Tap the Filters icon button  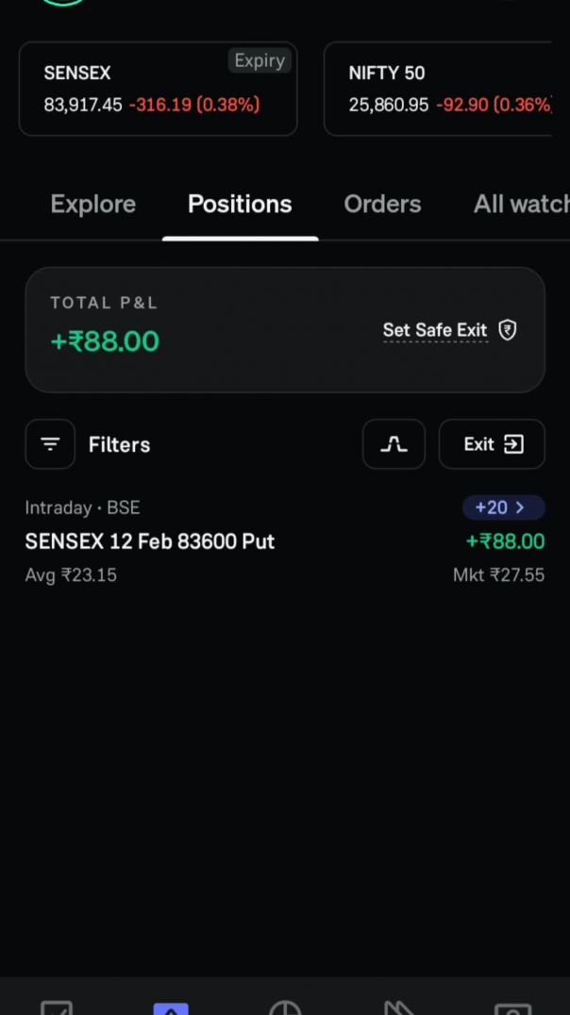50,444
